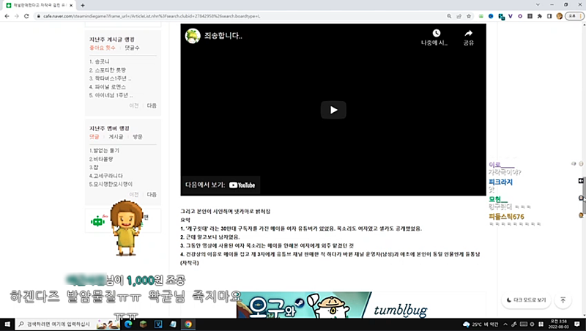Click the browser forward arrow
Viewport: 586px width, 331px height.
pyautogui.click(x=16, y=16)
